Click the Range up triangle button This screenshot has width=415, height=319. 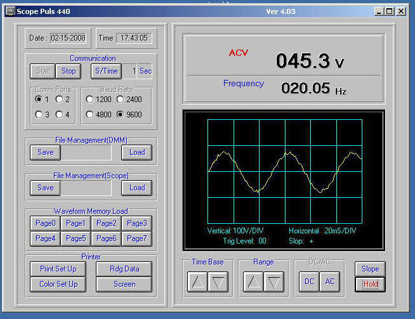pos(253,282)
